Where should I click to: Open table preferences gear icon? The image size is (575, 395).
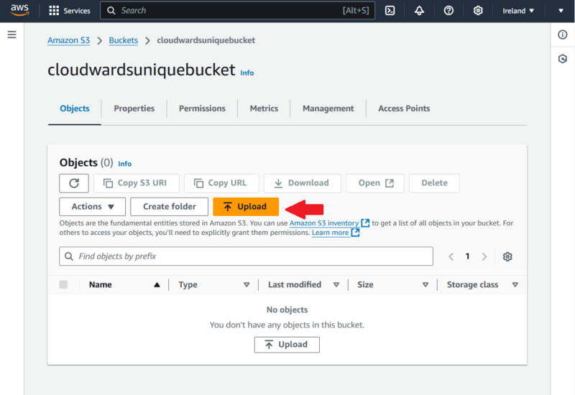coord(507,256)
